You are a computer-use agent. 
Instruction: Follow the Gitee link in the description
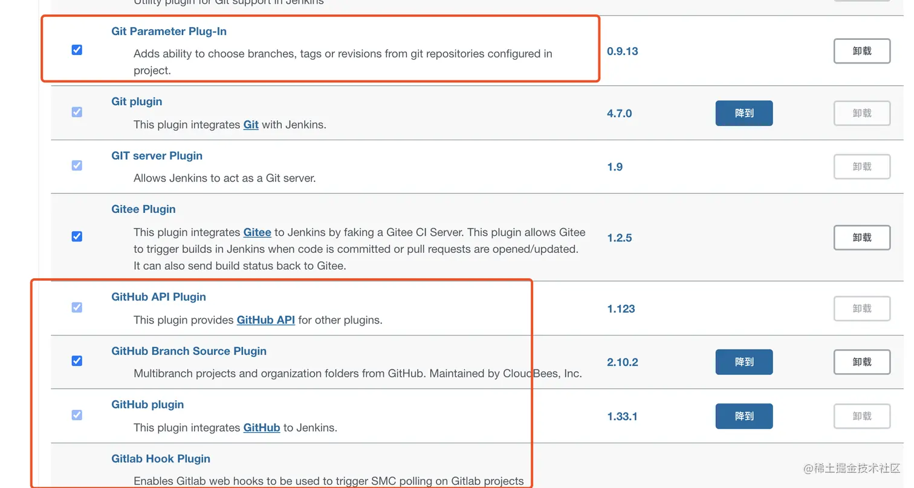point(257,232)
